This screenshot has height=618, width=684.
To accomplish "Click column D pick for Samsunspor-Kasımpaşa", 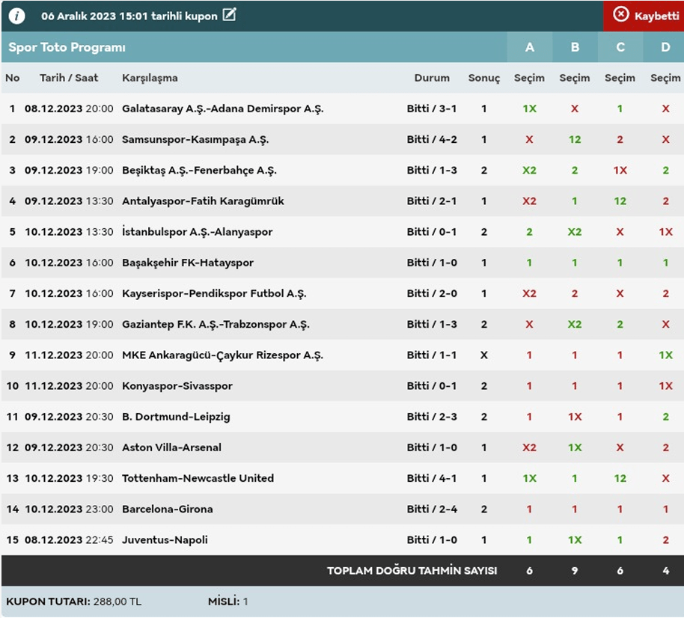I will pyautogui.click(x=665, y=139).
